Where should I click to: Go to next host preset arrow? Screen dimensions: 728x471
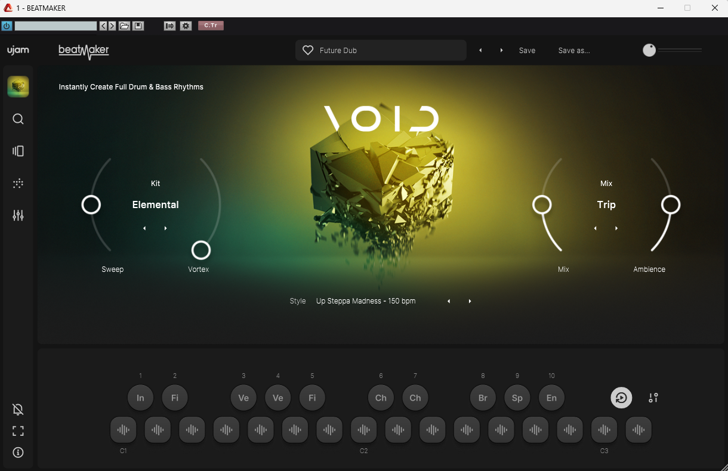112,26
